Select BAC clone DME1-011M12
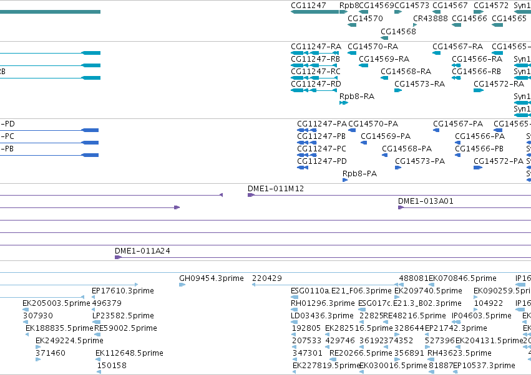This screenshot has height=375, width=531. point(276,189)
